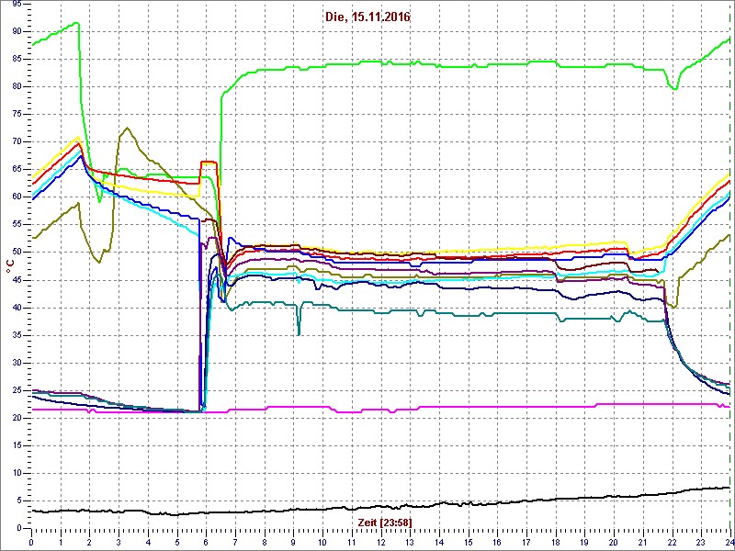Click the teal curve's sharp dip near hour 9
This screenshot has width=735, height=551.
pos(299,331)
